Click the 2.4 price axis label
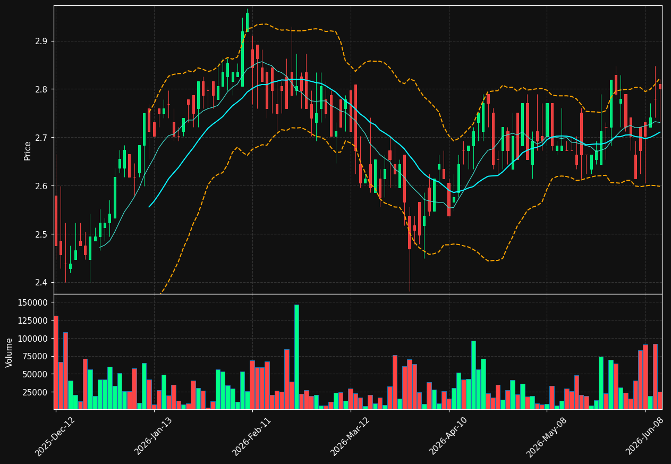671x464 pixels. 41,282
